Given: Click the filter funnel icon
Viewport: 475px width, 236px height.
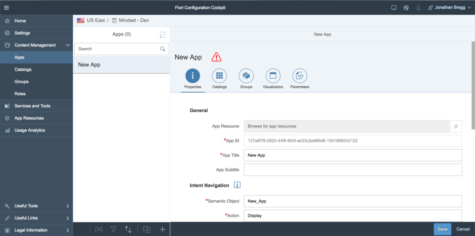Looking at the screenshot, I should click(x=113, y=230).
